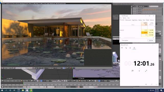Click End task in Task Manager
Image resolution: width=164 pixels, height=92 pixels.
[151, 40]
